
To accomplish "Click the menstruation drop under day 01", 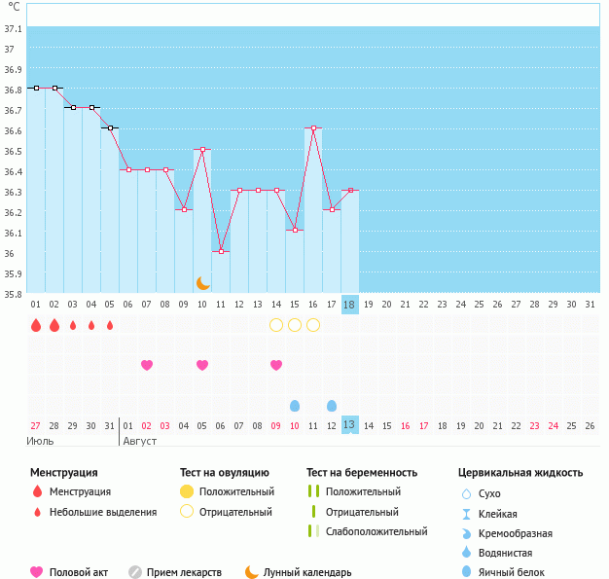I will point(36,325).
